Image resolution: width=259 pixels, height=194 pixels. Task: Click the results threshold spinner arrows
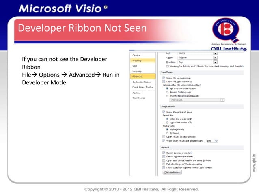click(x=216, y=141)
